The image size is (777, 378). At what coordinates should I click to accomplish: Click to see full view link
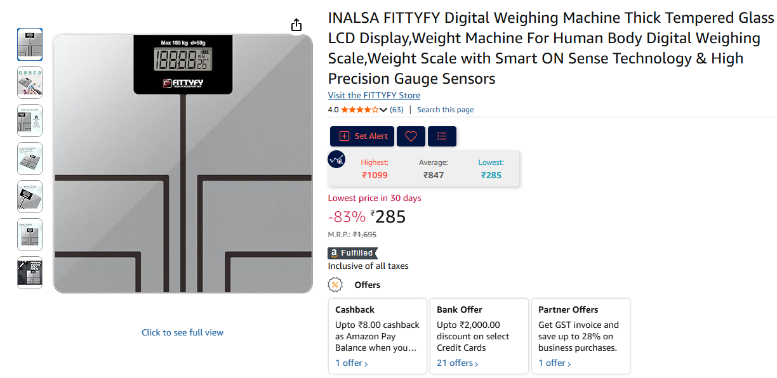(x=182, y=332)
